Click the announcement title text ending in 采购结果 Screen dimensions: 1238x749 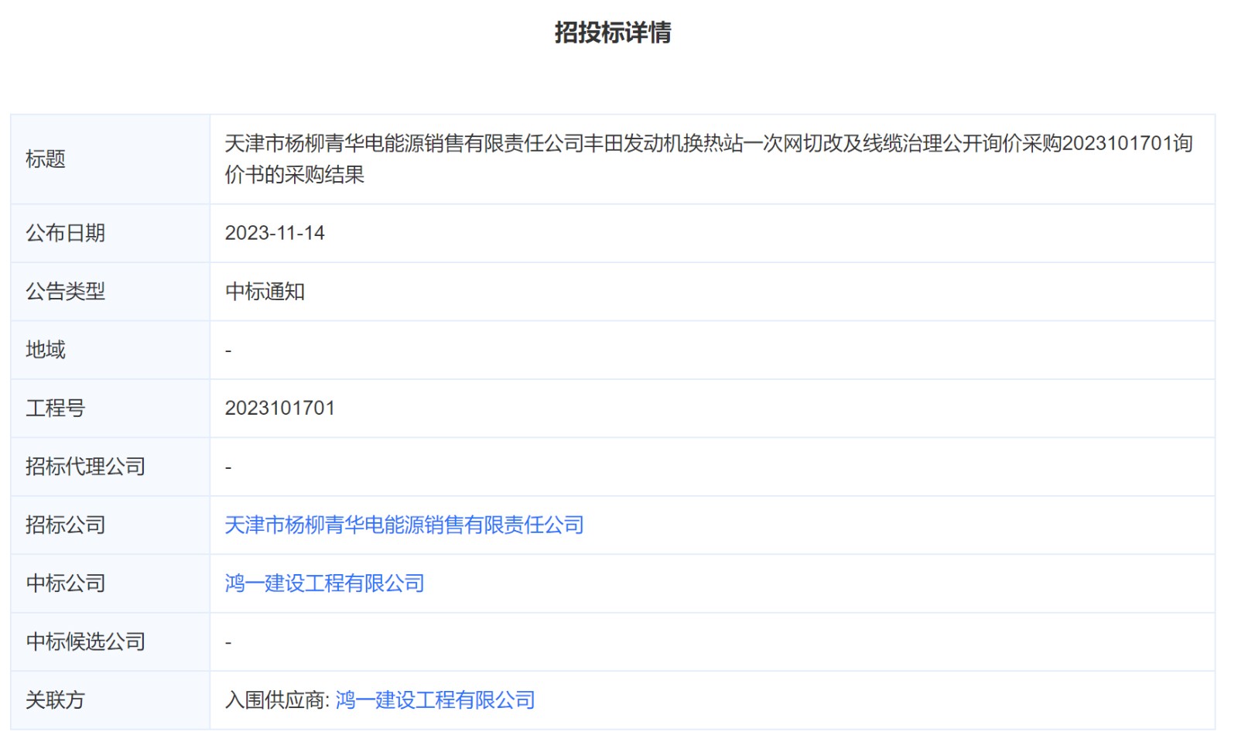coord(708,159)
